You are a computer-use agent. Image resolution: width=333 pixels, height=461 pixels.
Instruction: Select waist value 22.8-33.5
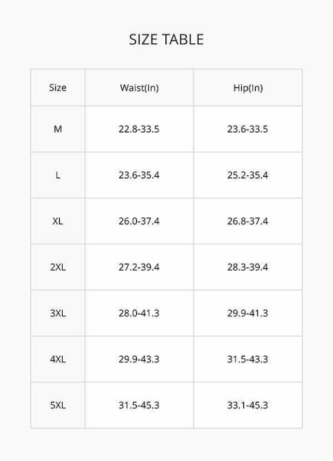139,129
